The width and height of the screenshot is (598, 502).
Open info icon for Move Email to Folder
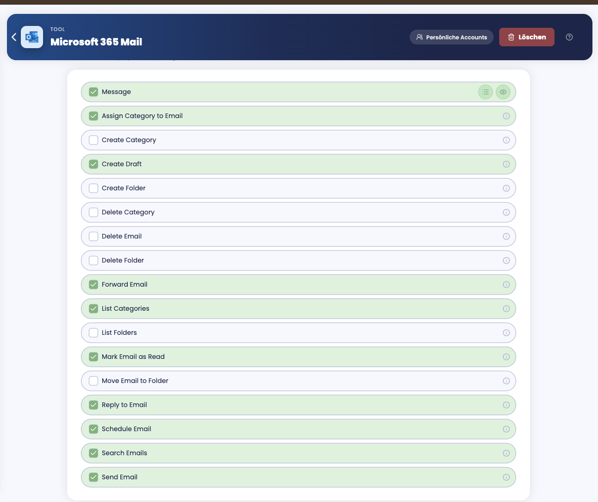coord(506,381)
